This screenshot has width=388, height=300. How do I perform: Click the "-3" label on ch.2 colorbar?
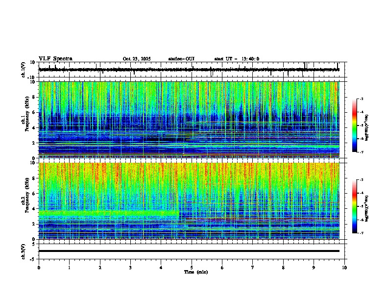point(361,179)
